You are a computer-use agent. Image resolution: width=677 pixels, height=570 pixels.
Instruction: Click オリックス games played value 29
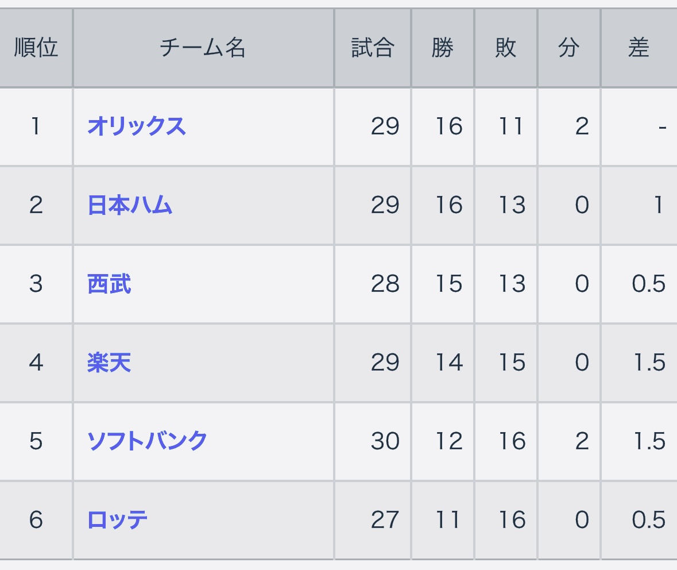385,126
